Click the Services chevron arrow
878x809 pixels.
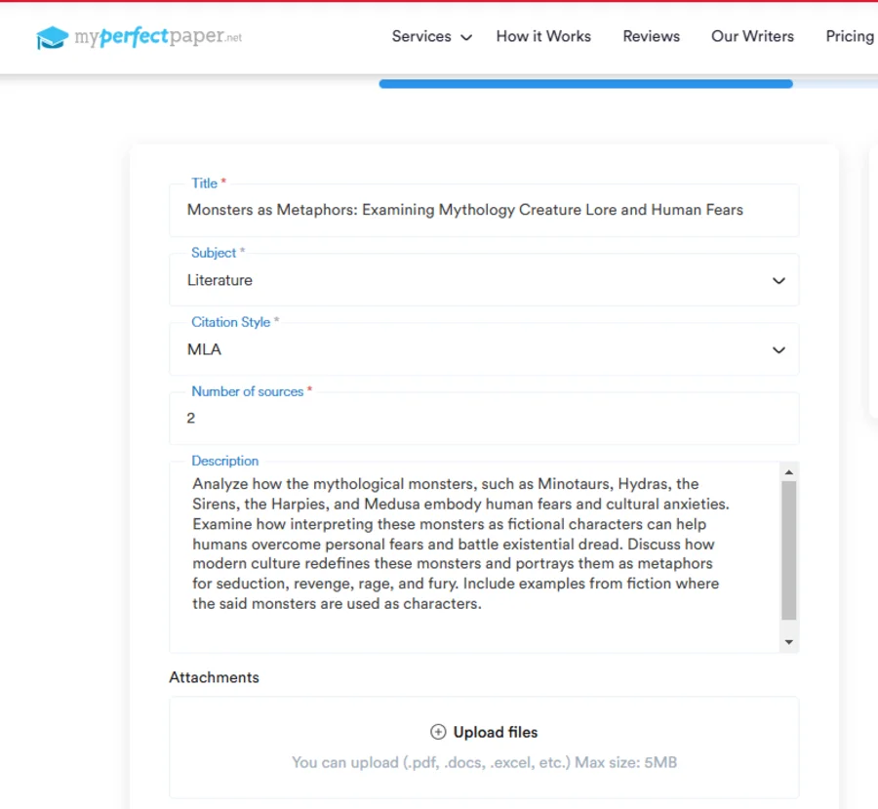click(x=466, y=37)
